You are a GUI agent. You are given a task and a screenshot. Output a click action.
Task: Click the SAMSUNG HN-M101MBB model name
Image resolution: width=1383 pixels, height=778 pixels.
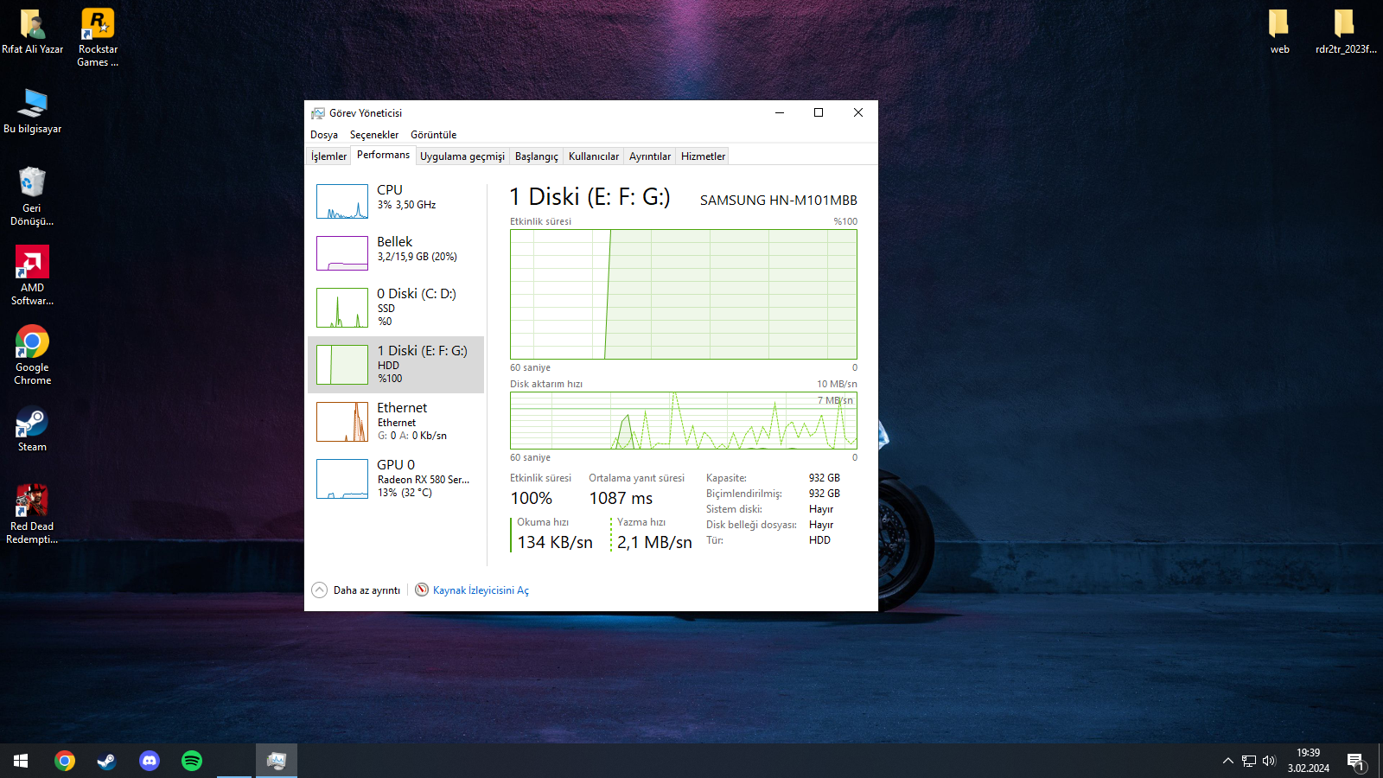(779, 201)
